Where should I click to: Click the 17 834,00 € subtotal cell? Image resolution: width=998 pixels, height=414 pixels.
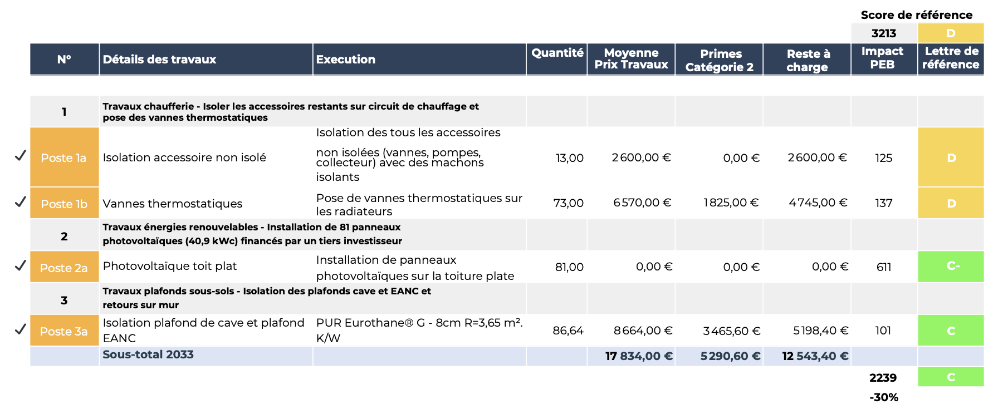click(x=639, y=356)
